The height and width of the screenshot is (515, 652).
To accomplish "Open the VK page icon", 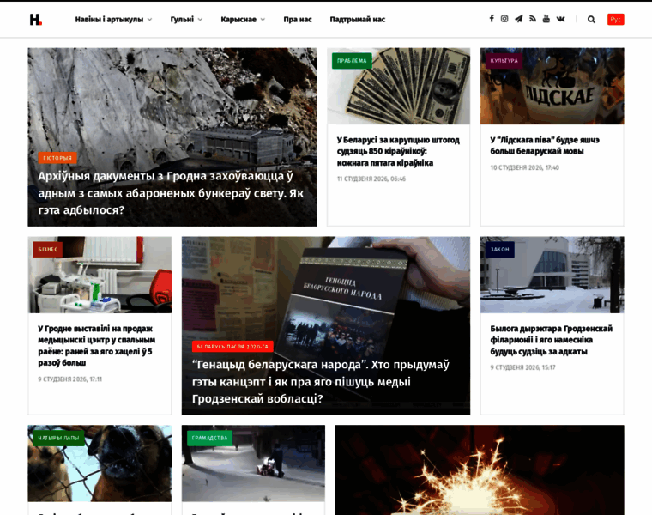I will (x=560, y=19).
